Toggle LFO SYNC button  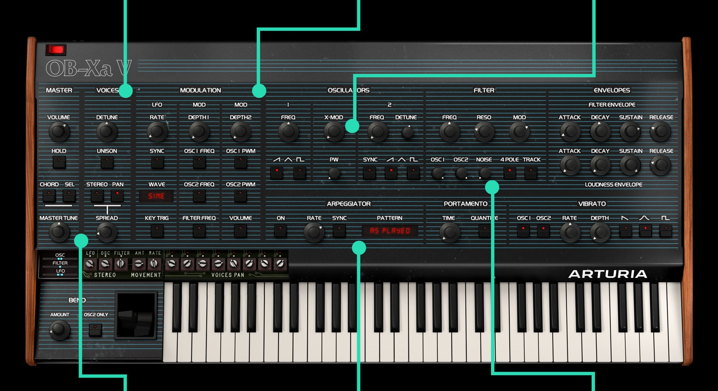coord(157,162)
